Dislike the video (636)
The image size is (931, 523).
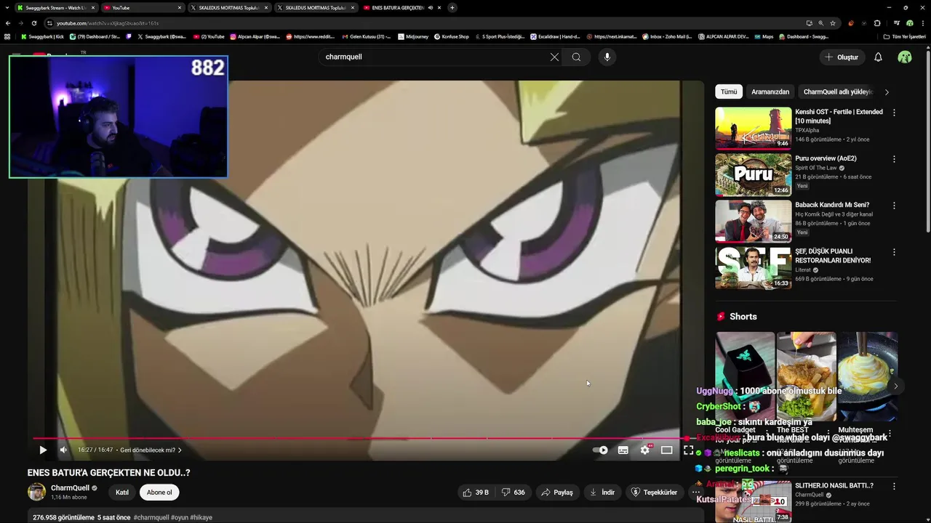(514, 492)
